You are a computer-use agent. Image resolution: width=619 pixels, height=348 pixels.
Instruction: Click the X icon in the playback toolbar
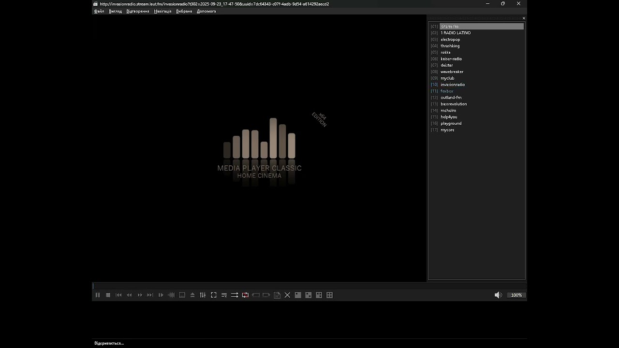pyautogui.click(x=287, y=295)
